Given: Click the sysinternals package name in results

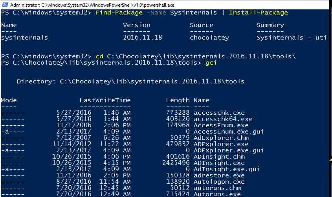Looking at the screenshot, I should click(24, 38).
